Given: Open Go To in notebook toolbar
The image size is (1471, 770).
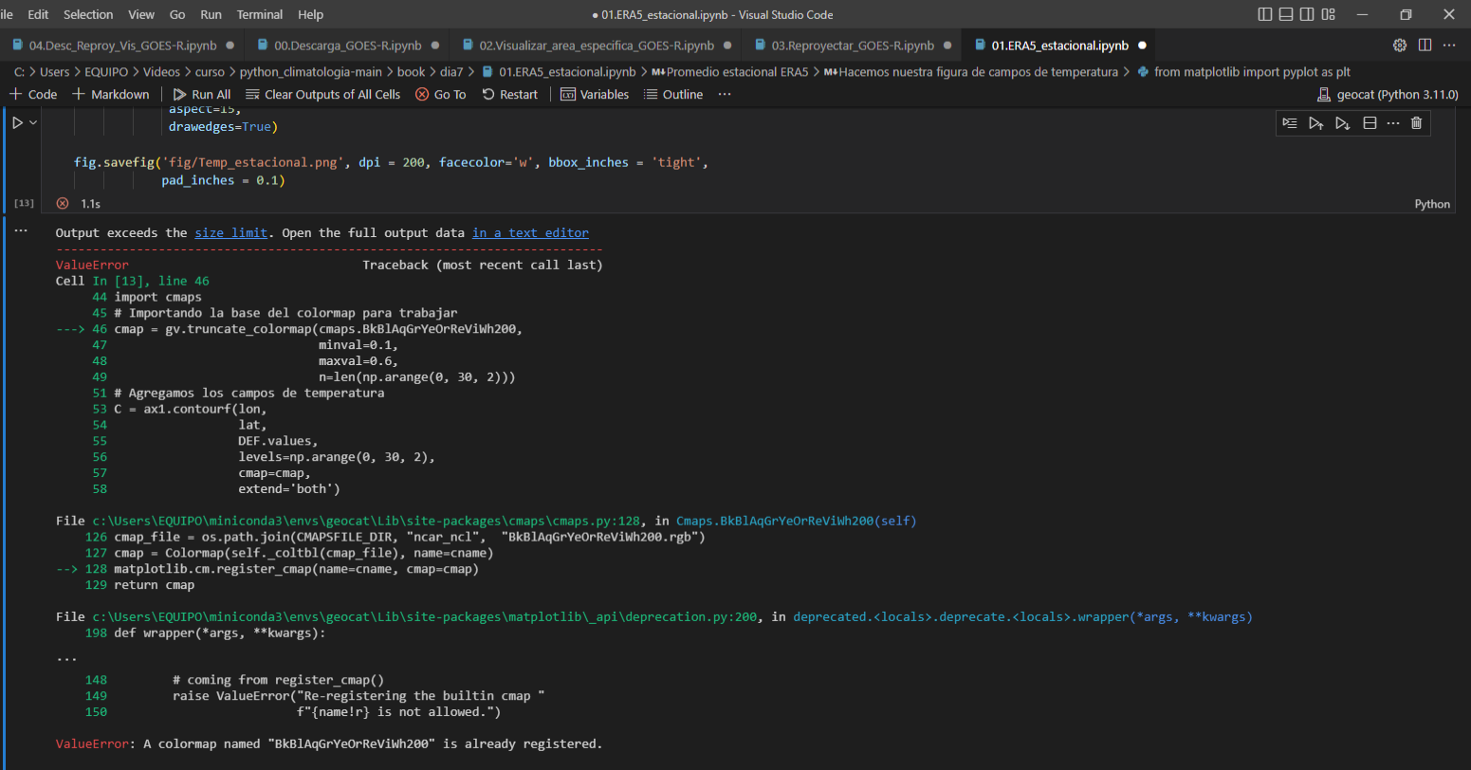Looking at the screenshot, I should point(441,94).
